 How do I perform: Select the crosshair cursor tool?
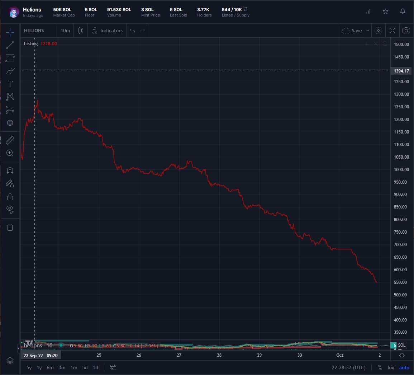point(10,32)
